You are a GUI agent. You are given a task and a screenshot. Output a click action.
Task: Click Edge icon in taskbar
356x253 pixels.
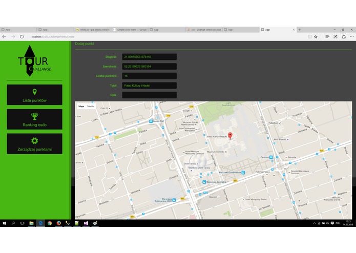tap(40, 223)
